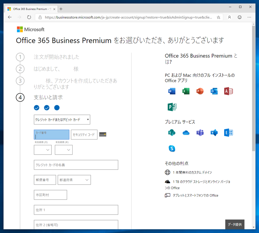
Task: Click the Yammer service icon
Action: click(214, 133)
